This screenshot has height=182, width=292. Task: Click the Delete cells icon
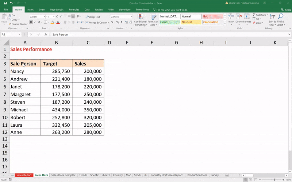[239, 16]
